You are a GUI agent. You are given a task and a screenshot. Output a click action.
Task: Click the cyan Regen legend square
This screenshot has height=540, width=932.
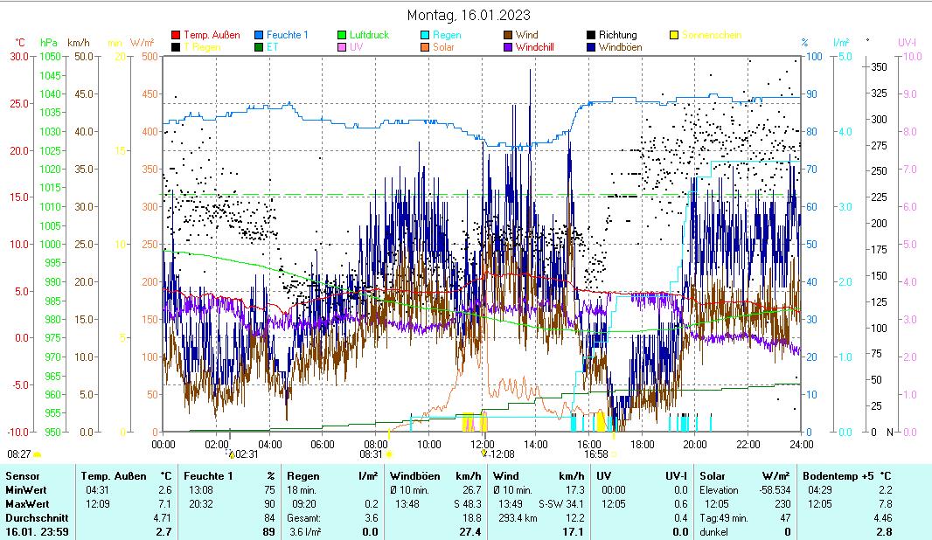(425, 36)
